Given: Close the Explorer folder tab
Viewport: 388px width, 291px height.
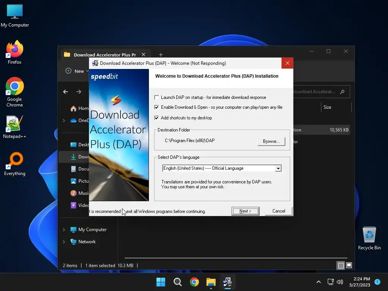Looking at the screenshot, I should pos(143,55).
